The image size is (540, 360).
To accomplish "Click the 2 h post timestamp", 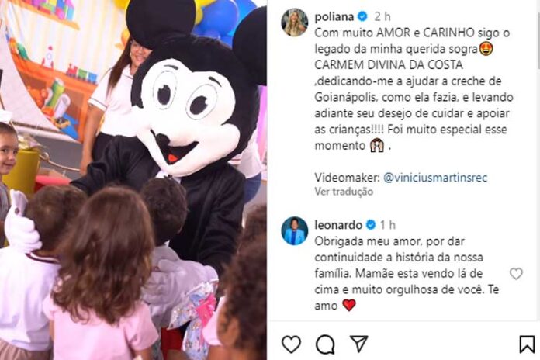I will pos(382,16).
